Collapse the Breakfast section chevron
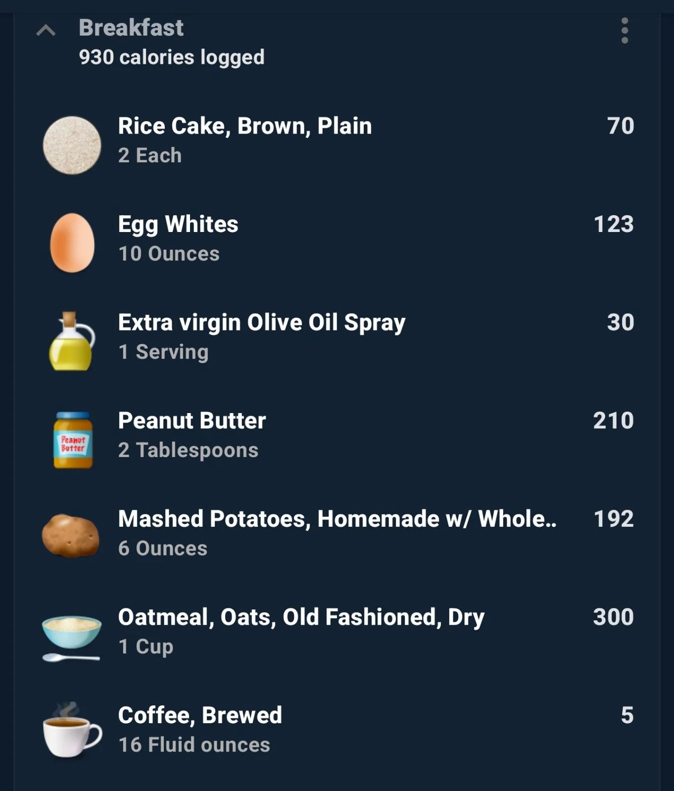Image resolution: width=674 pixels, height=791 pixels. tap(46, 31)
